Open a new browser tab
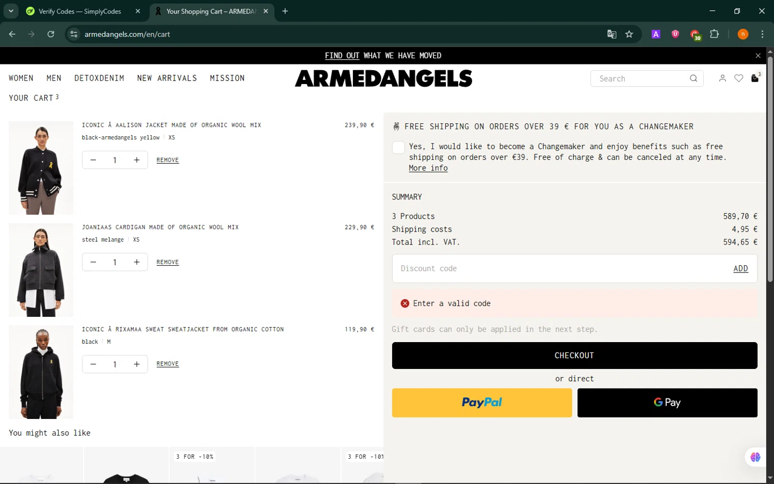 285,11
